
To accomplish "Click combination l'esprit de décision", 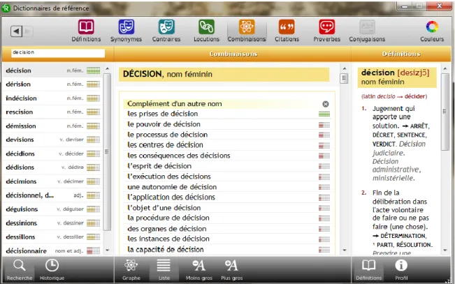I will 159,166.
